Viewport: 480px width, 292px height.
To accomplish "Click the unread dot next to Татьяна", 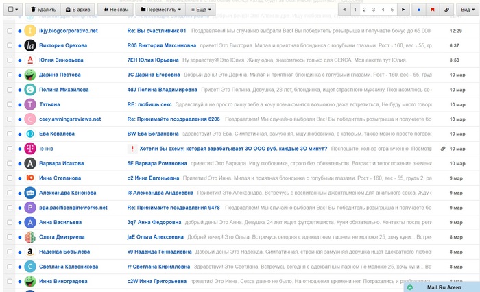I will [20, 105].
